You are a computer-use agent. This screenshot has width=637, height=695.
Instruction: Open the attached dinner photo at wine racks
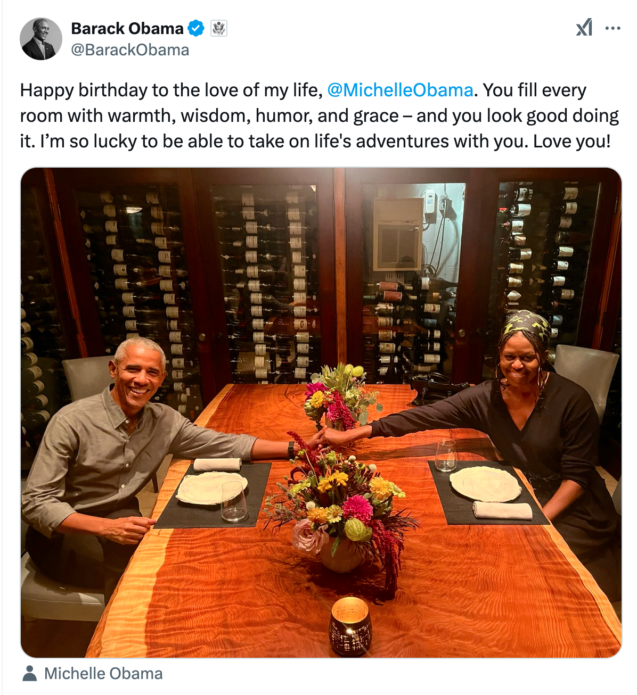(321, 413)
